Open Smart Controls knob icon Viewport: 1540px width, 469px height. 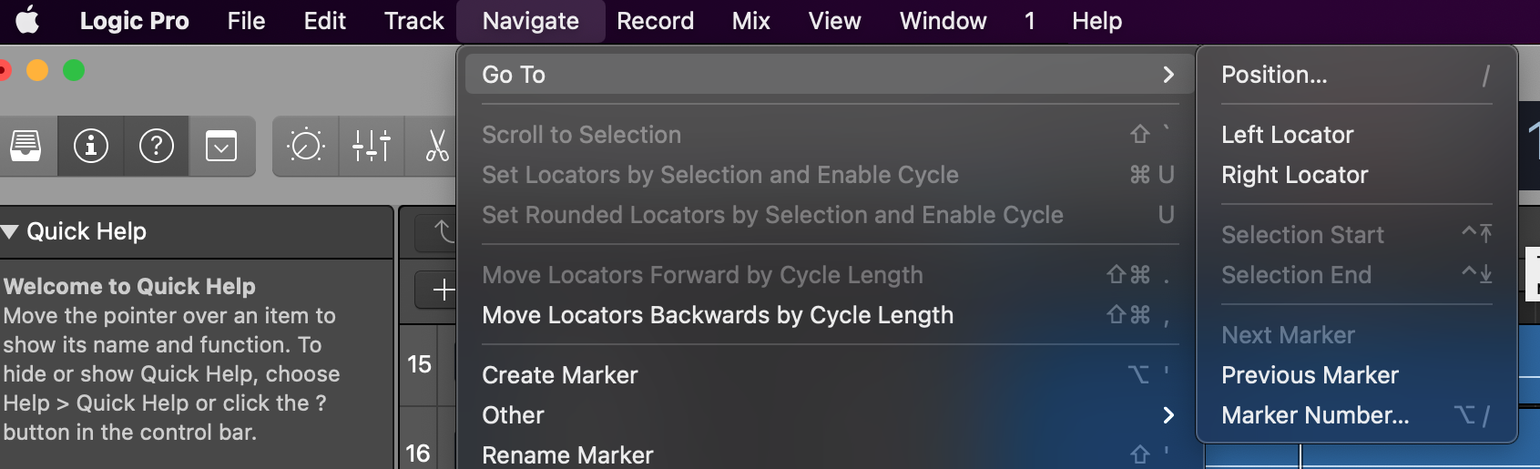[306, 146]
